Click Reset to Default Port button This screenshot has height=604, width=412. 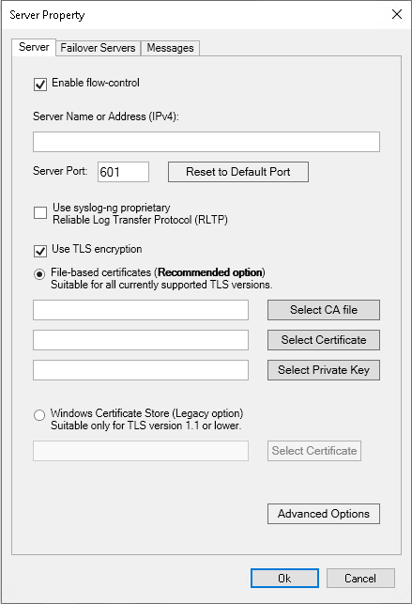238,172
